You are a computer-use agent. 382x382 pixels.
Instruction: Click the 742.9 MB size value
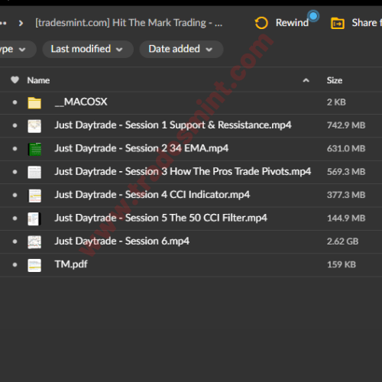[346, 125]
